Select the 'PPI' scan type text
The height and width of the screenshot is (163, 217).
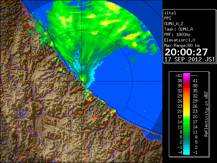pos(167,18)
